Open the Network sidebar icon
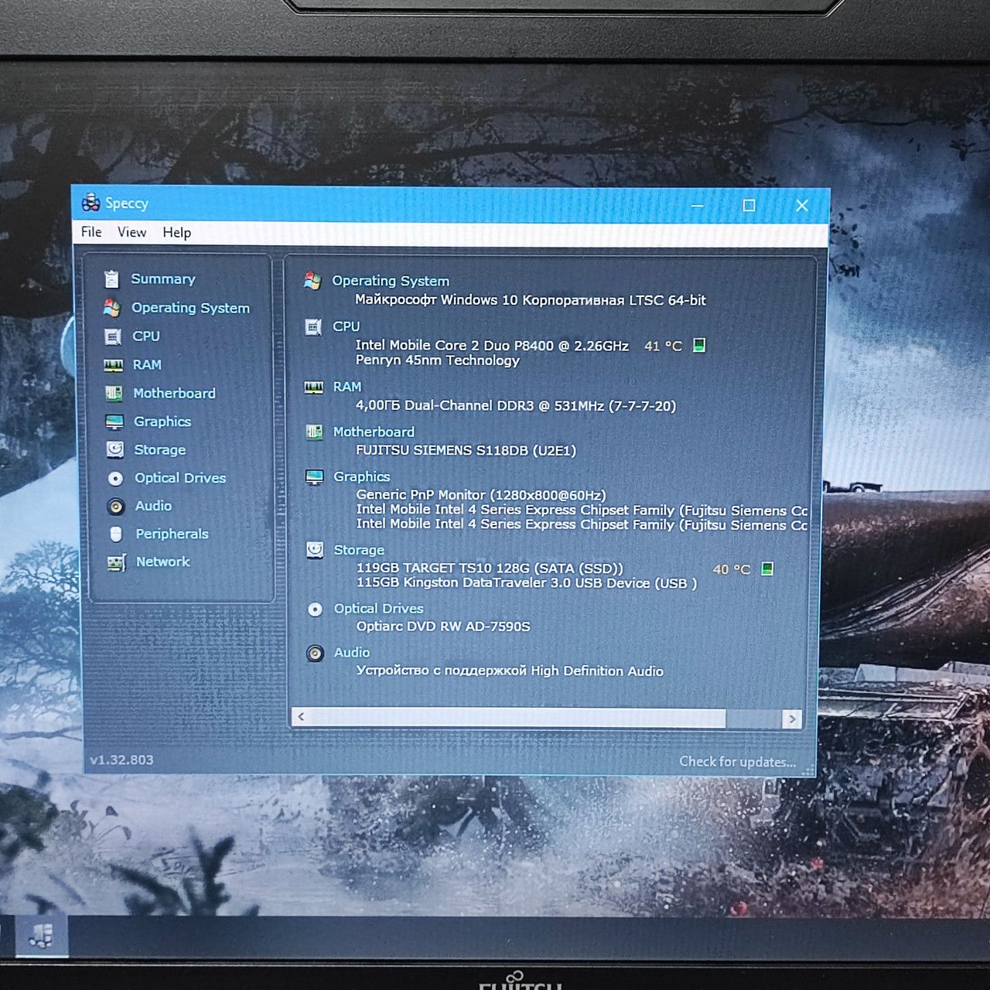 pos(117,562)
